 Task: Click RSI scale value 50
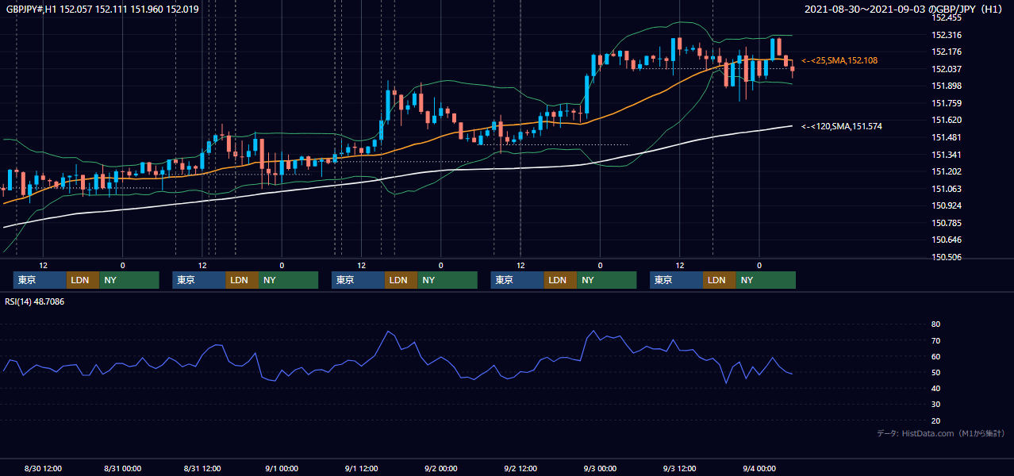935,372
